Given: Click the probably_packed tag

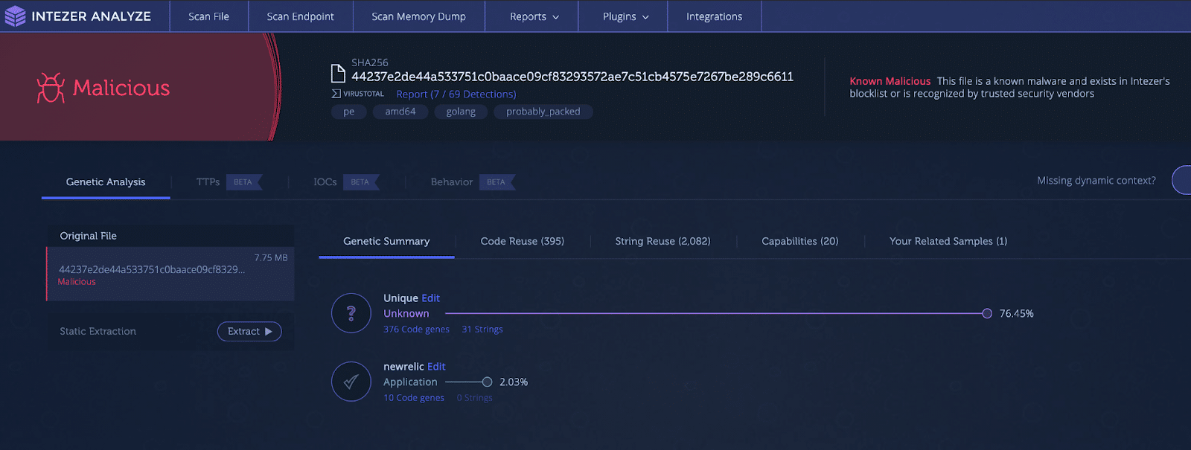Looking at the screenshot, I should 543,112.
